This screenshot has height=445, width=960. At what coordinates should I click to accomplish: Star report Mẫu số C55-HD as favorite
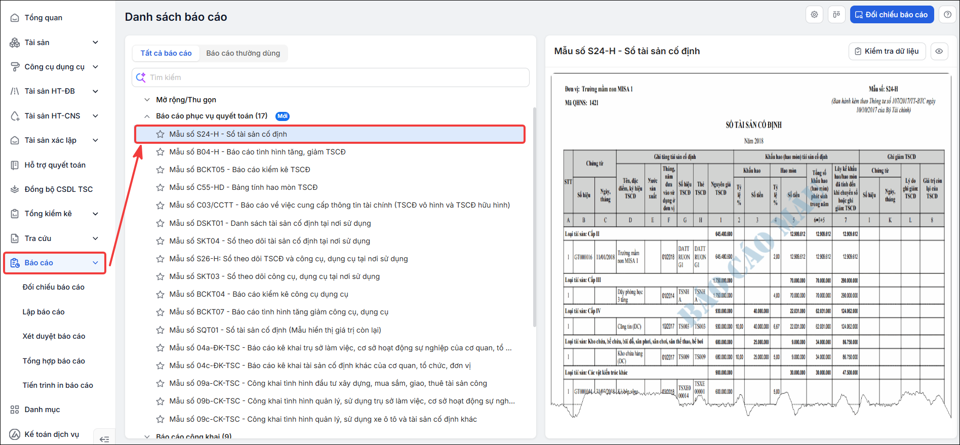click(x=160, y=187)
